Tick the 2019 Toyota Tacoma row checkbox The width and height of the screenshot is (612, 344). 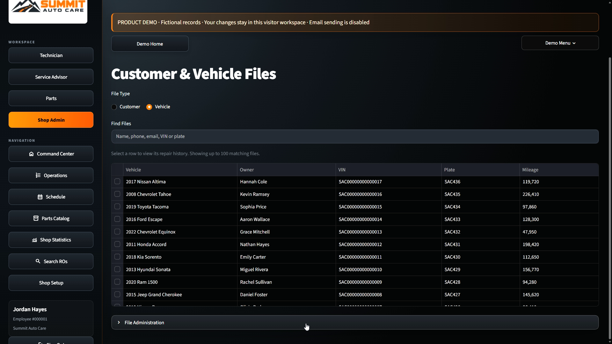[x=117, y=207]
